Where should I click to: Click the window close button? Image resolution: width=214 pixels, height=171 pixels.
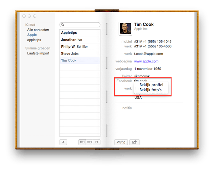point(24,16)
